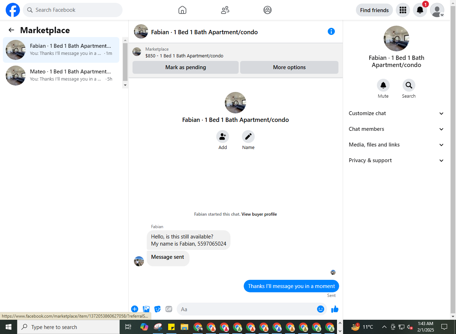Screen dimensions: 456x334
Task: Open the Friends icon in top navigation
Action: (225, 10)
